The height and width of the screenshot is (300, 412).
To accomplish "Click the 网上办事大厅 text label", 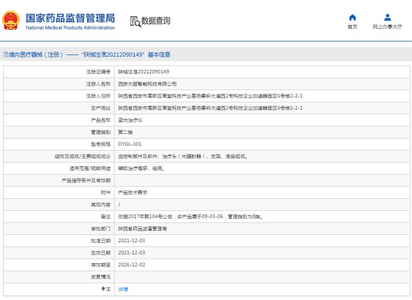I will (x=387, y=27).
